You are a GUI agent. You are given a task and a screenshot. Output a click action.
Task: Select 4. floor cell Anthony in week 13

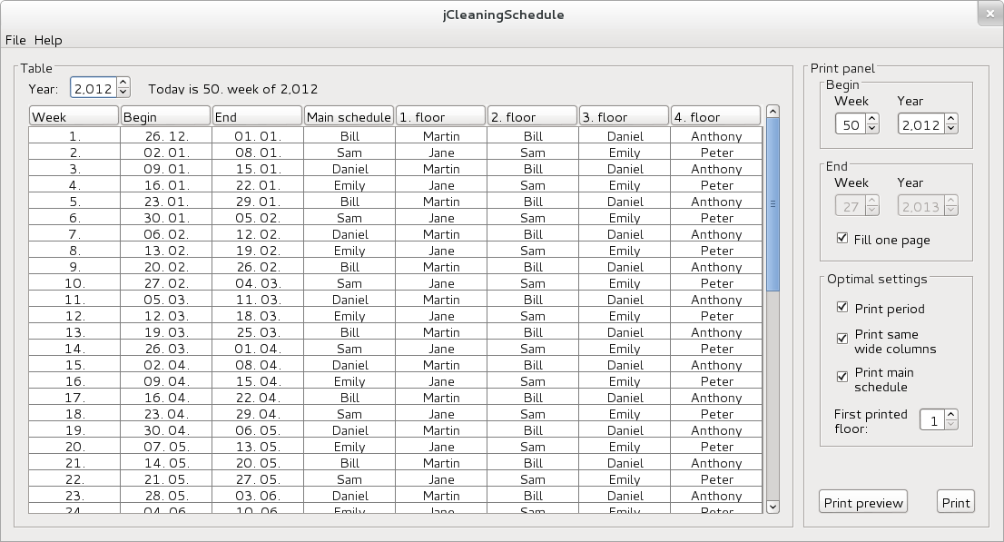coord(716,332)
